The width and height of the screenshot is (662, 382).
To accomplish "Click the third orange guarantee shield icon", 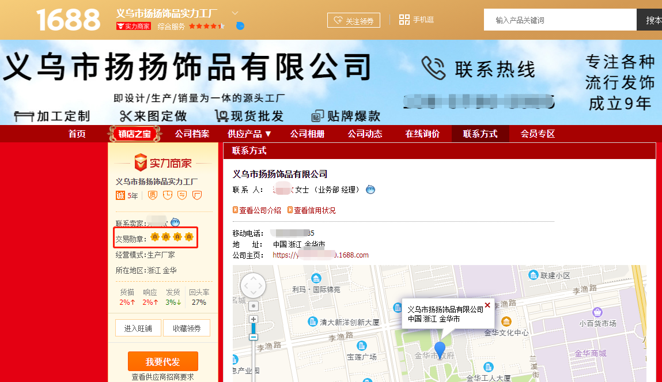I will click(x=182, y=195).
